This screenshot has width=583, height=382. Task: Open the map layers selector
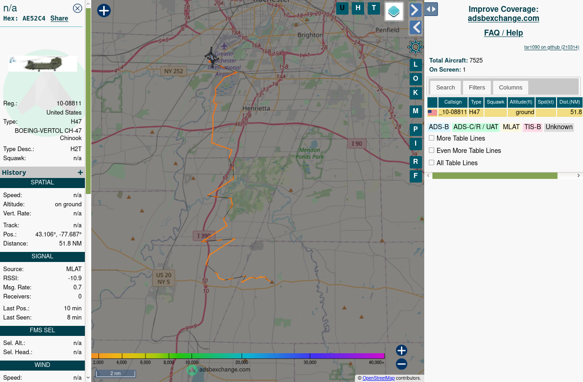(x=394, y=11)
